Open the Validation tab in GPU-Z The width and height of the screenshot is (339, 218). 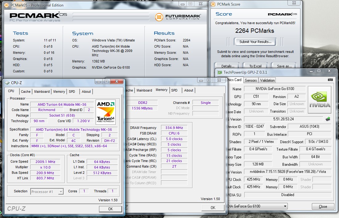click(x=267, y=80)
